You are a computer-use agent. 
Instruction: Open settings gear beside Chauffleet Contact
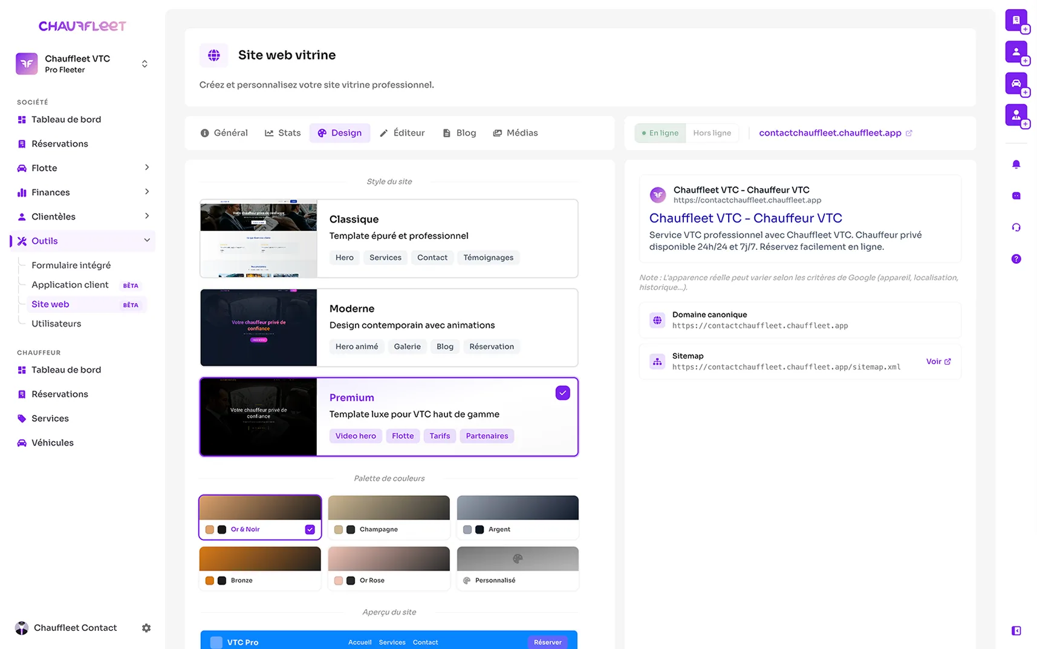pos(146,628)
